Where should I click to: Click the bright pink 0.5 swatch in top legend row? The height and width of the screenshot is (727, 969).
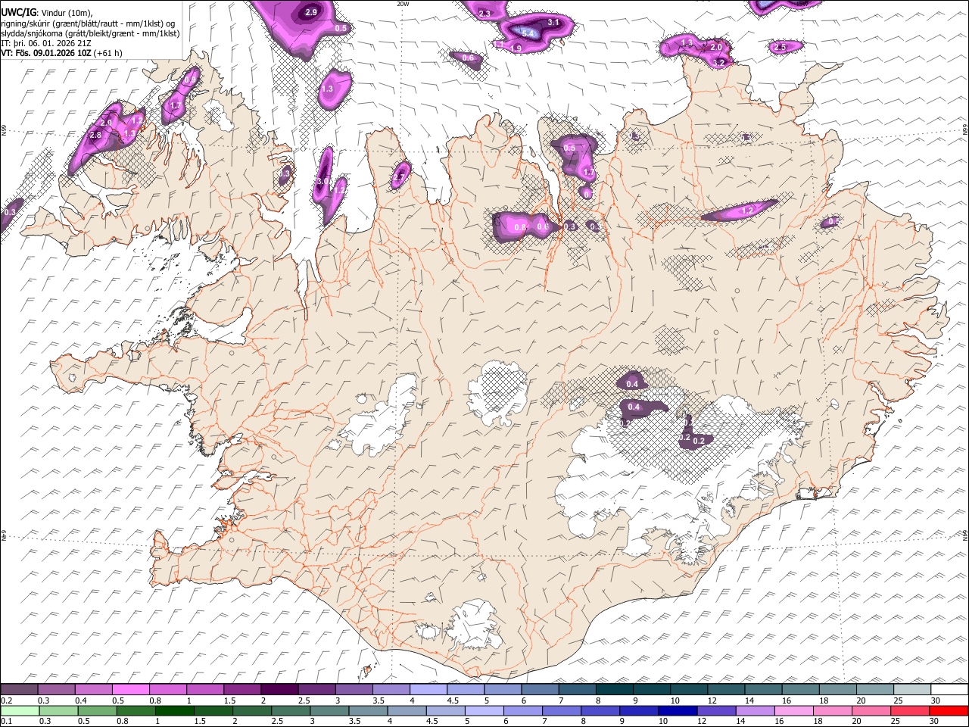[x=130, y=690]
